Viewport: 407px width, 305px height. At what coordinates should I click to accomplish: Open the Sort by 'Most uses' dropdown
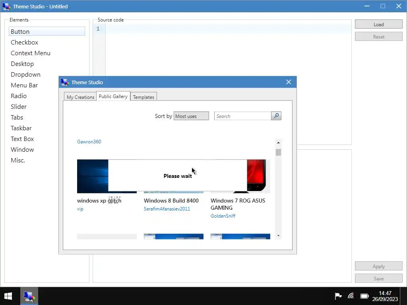pos(191,116)
